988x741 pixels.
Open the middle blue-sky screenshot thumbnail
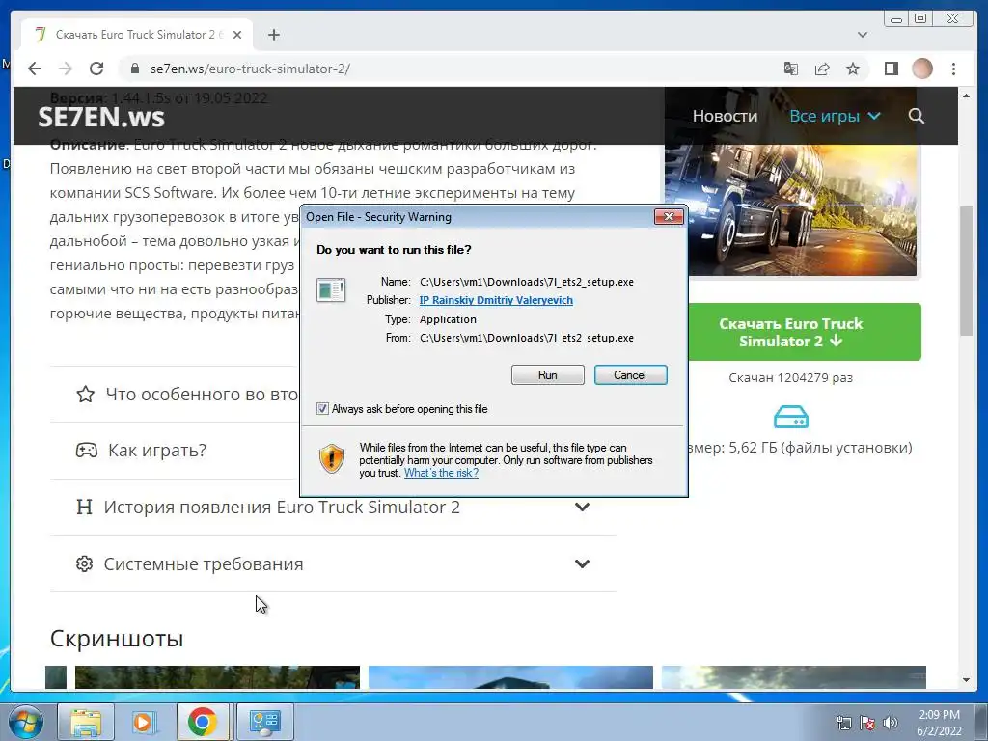(510, 677)
